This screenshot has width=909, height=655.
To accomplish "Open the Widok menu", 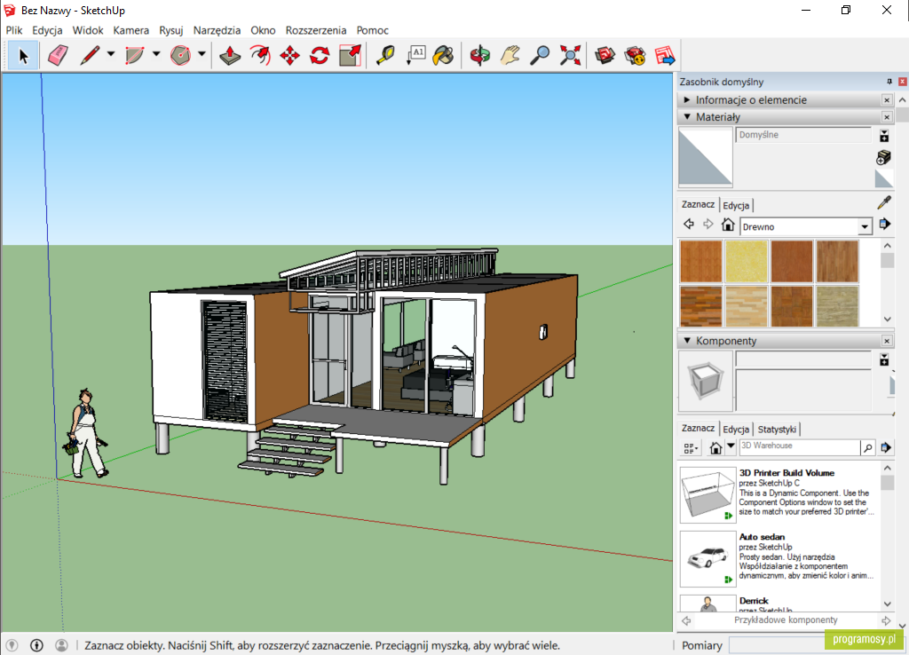I will (88, 30).
